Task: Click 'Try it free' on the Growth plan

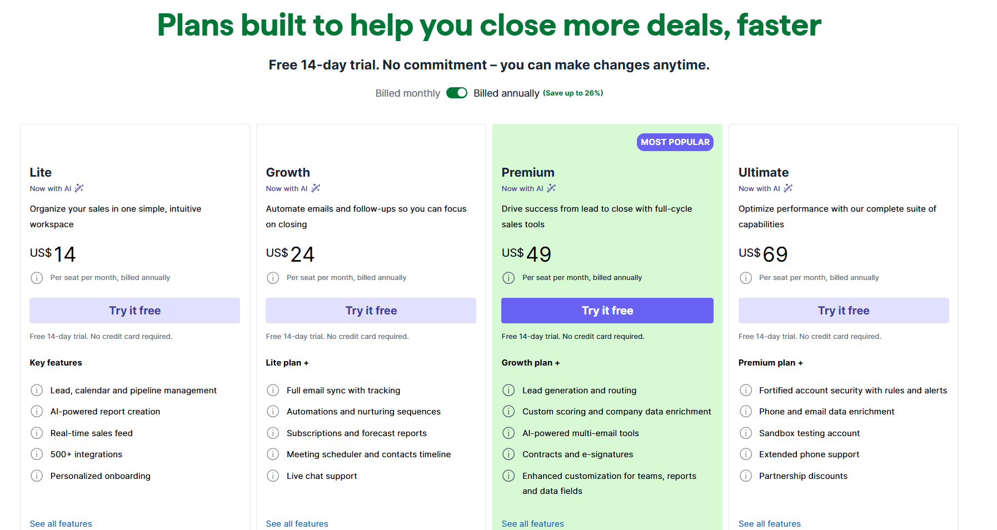Action: [371, 310]
